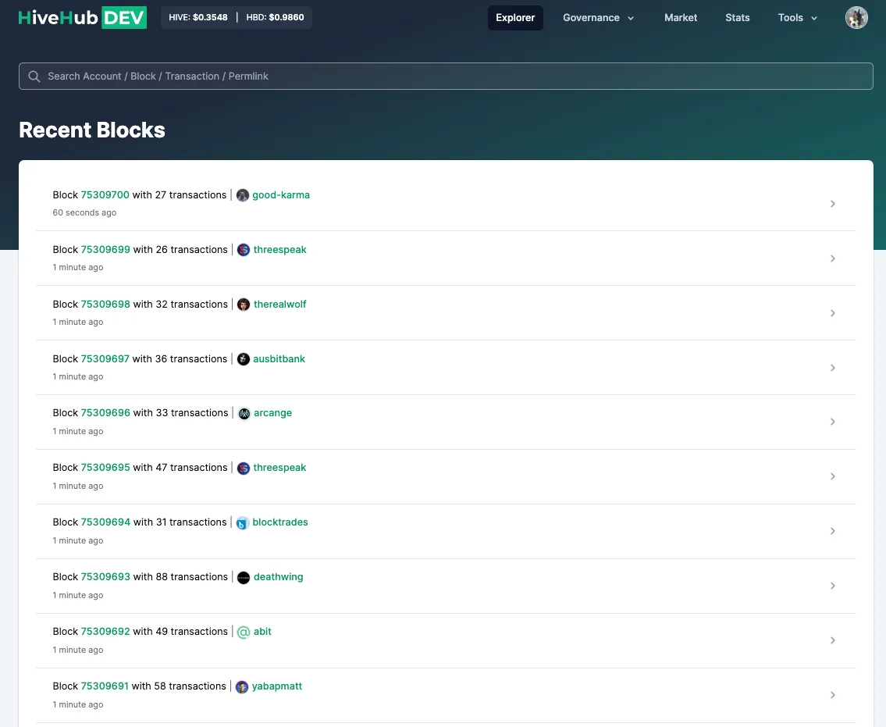Open block number 75309699 link
This screenshot has height=727, width=886.
(x=105, y=250)
